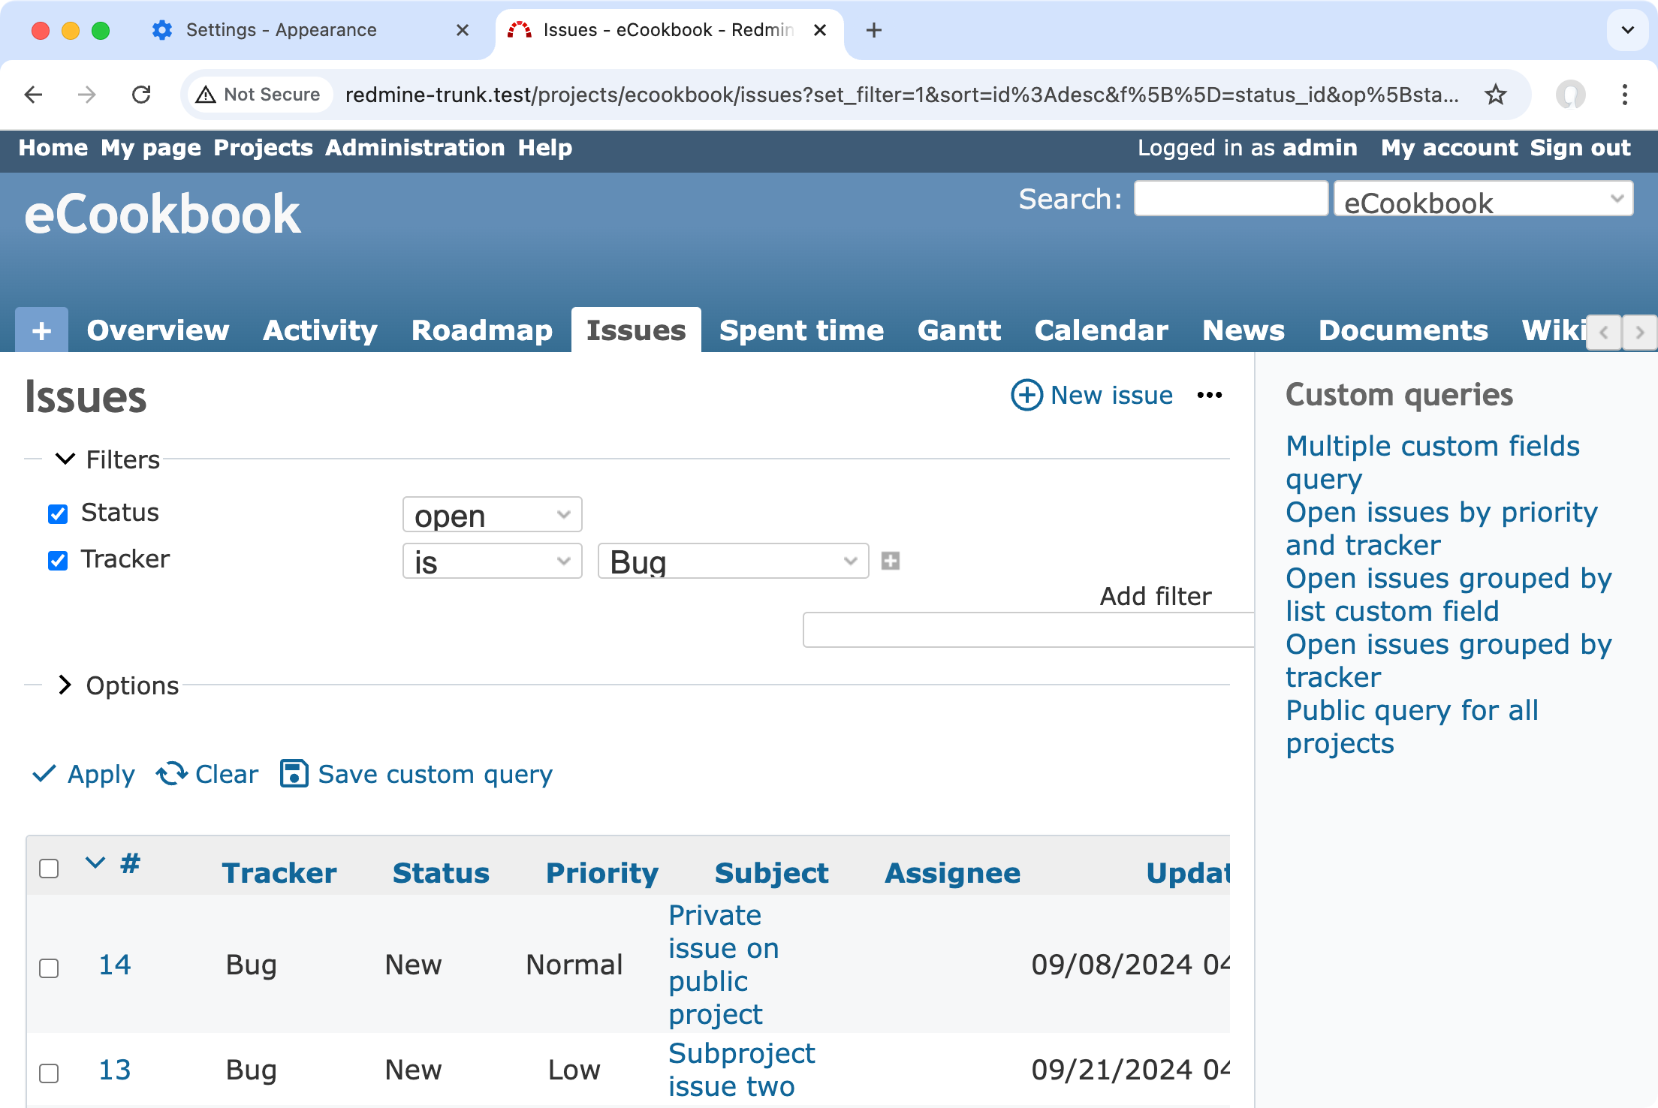
Task: Open a new browser tab
Action: pyautogui.click(x=873, y=30)
